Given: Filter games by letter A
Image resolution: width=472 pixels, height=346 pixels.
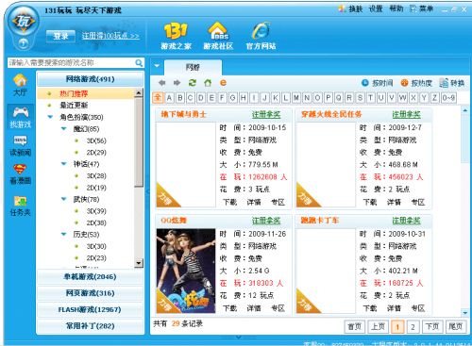Looking at the screenshot, I should (x=169, y=98).
